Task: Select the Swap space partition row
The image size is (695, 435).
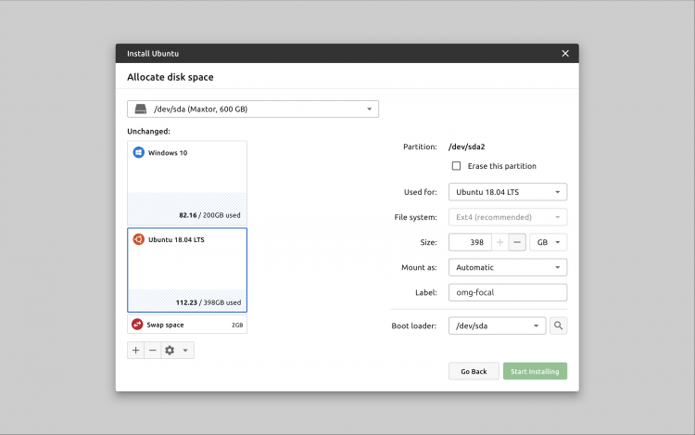Action: click(187, 325)
